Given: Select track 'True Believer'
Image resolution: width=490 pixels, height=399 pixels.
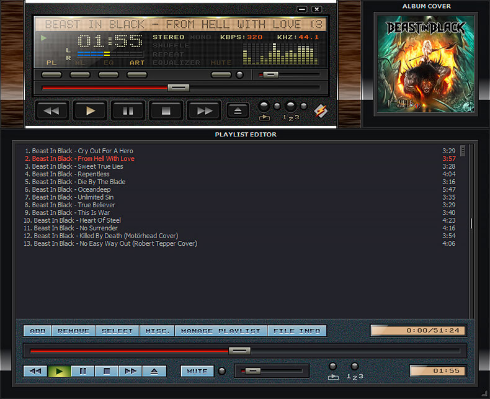Looking at the screenshot, I should (x=240, y=205).
